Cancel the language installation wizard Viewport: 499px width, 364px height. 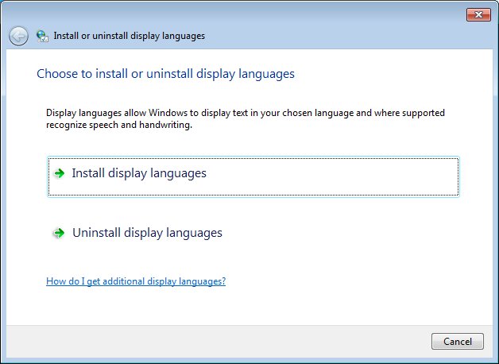tap(458, 342)
